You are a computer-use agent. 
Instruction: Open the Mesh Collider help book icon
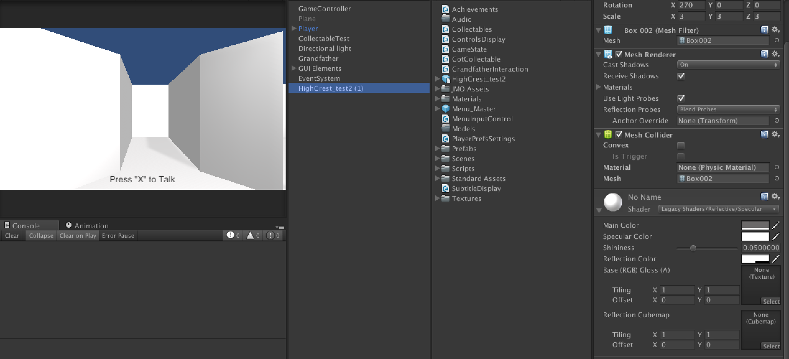point(764,134)
